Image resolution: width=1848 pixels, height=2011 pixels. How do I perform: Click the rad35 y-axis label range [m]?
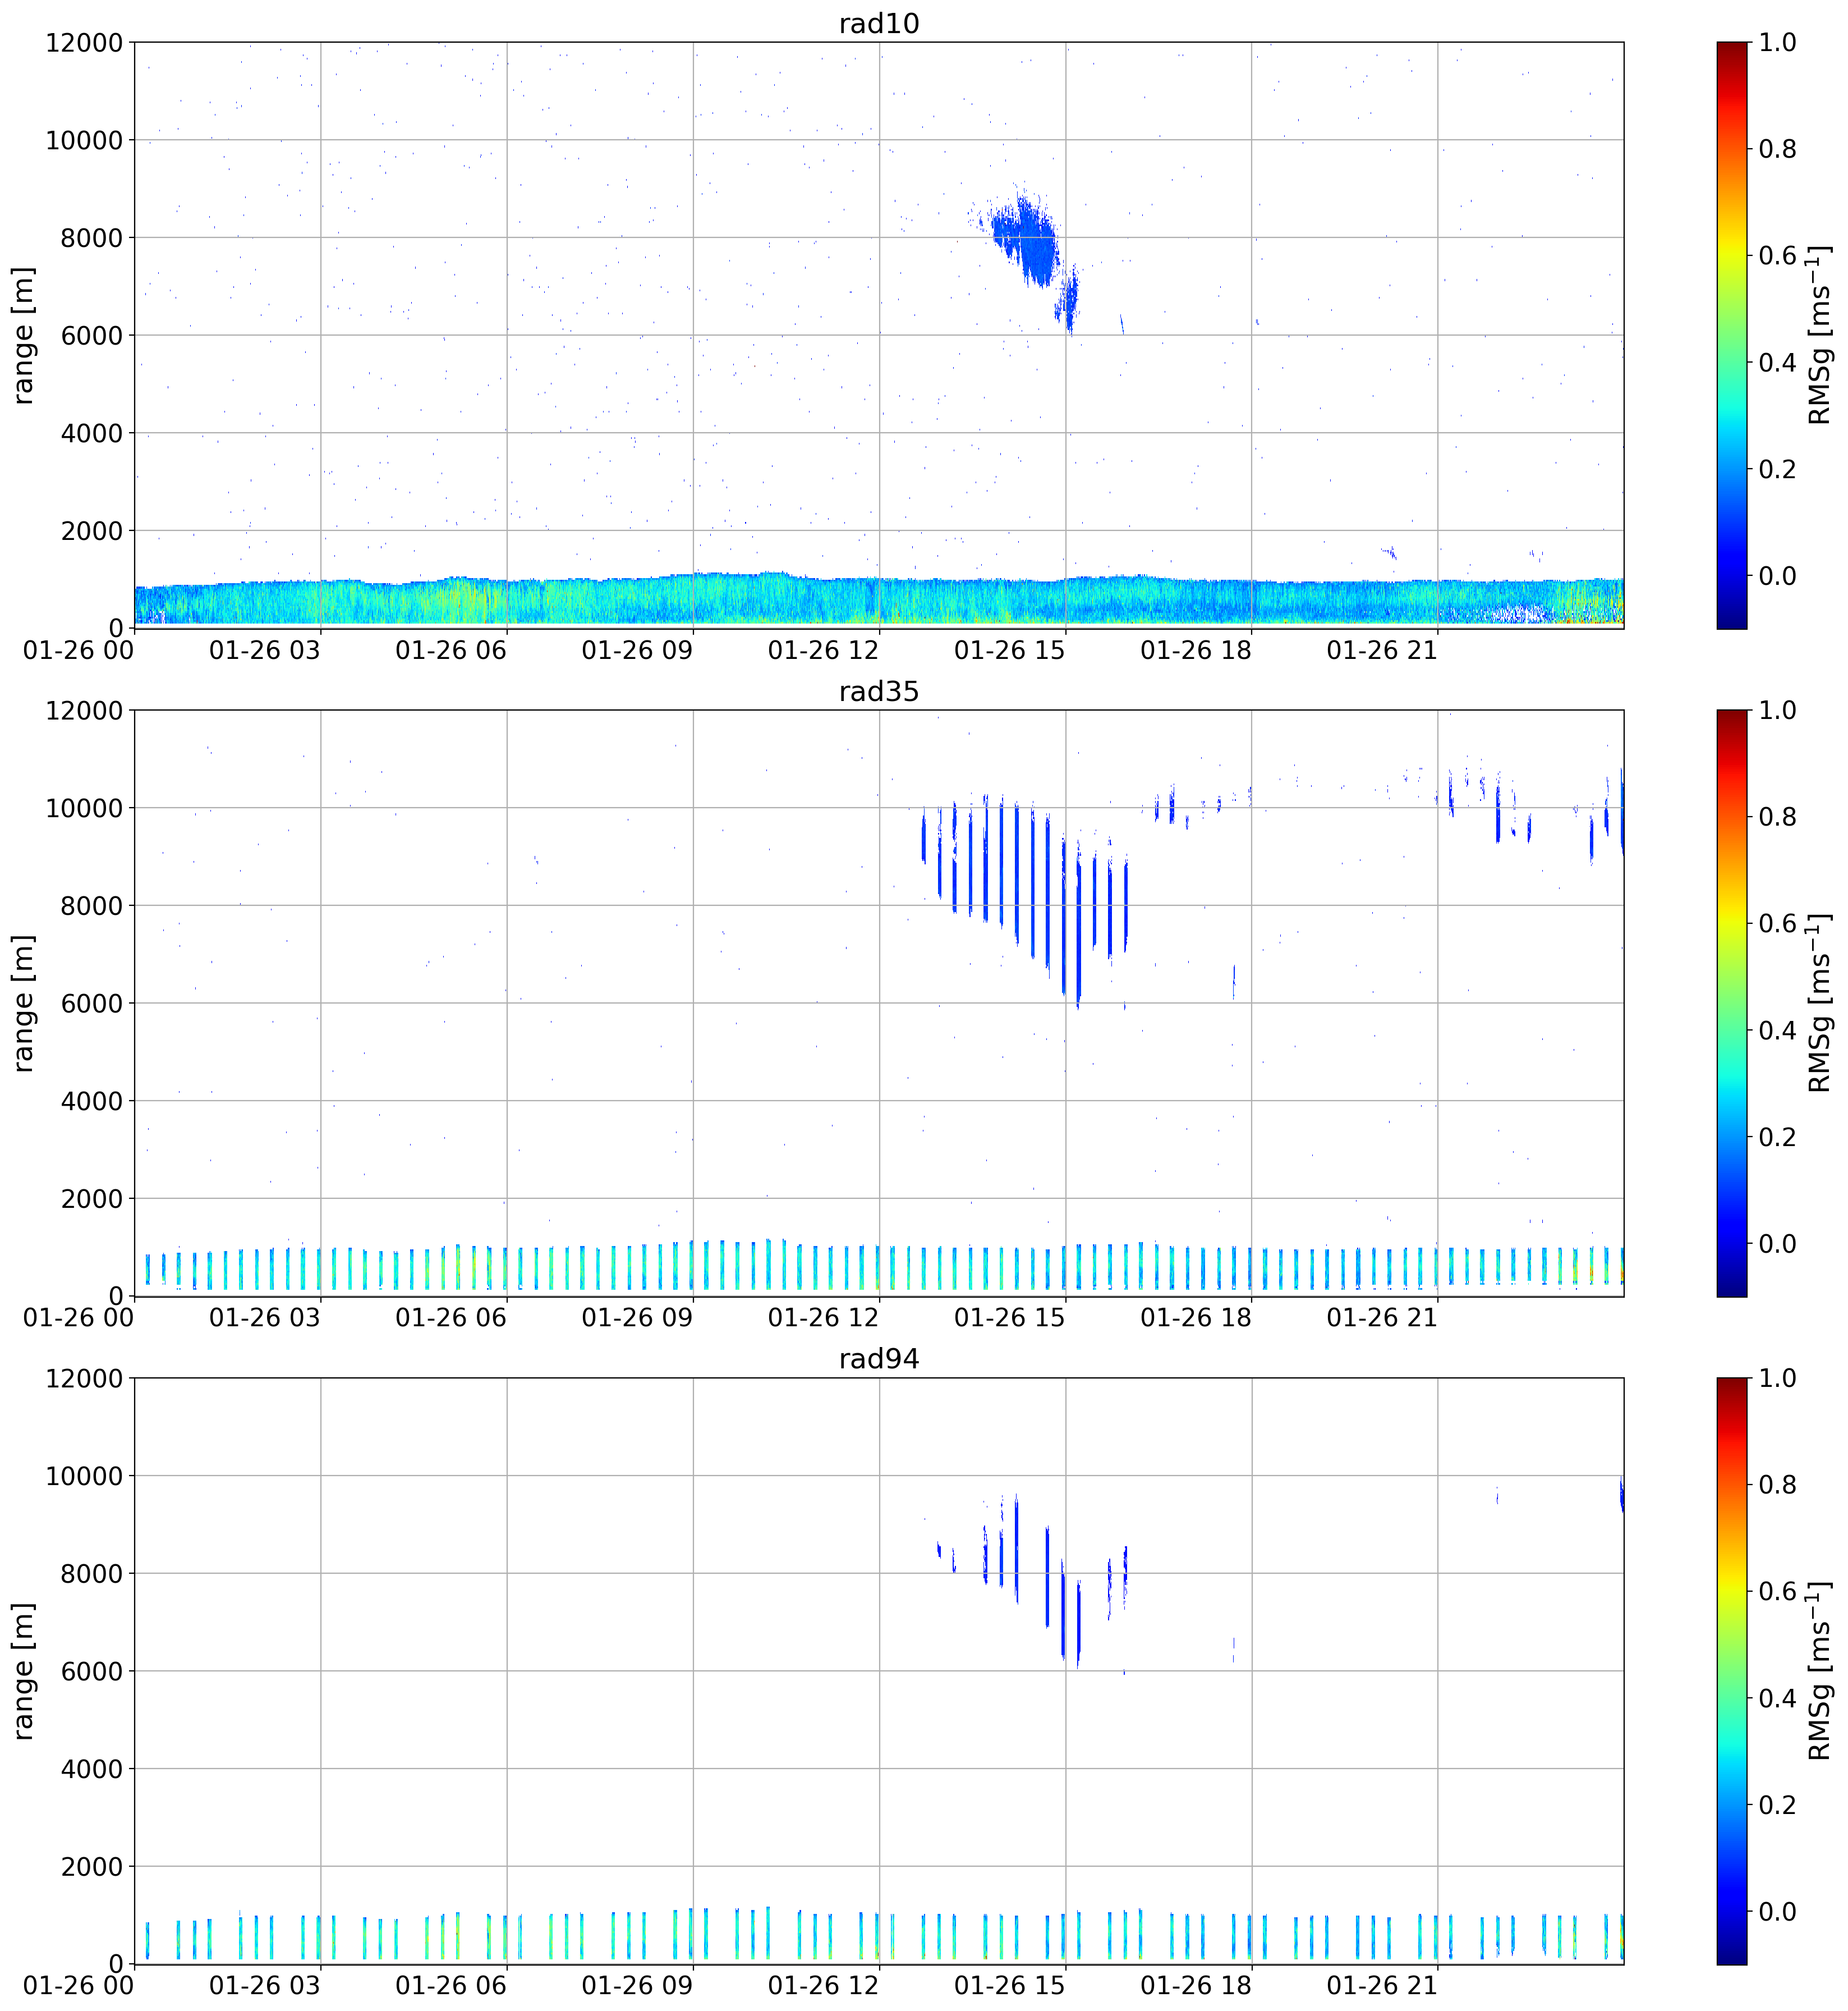click(x=23, y=1002)
